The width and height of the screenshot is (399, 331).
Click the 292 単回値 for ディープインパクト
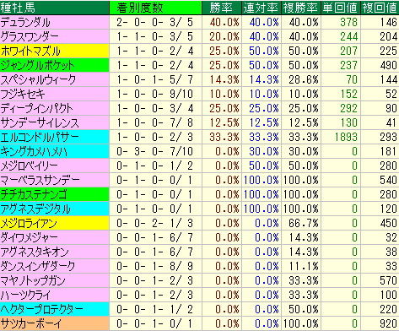tap(349, 108)
